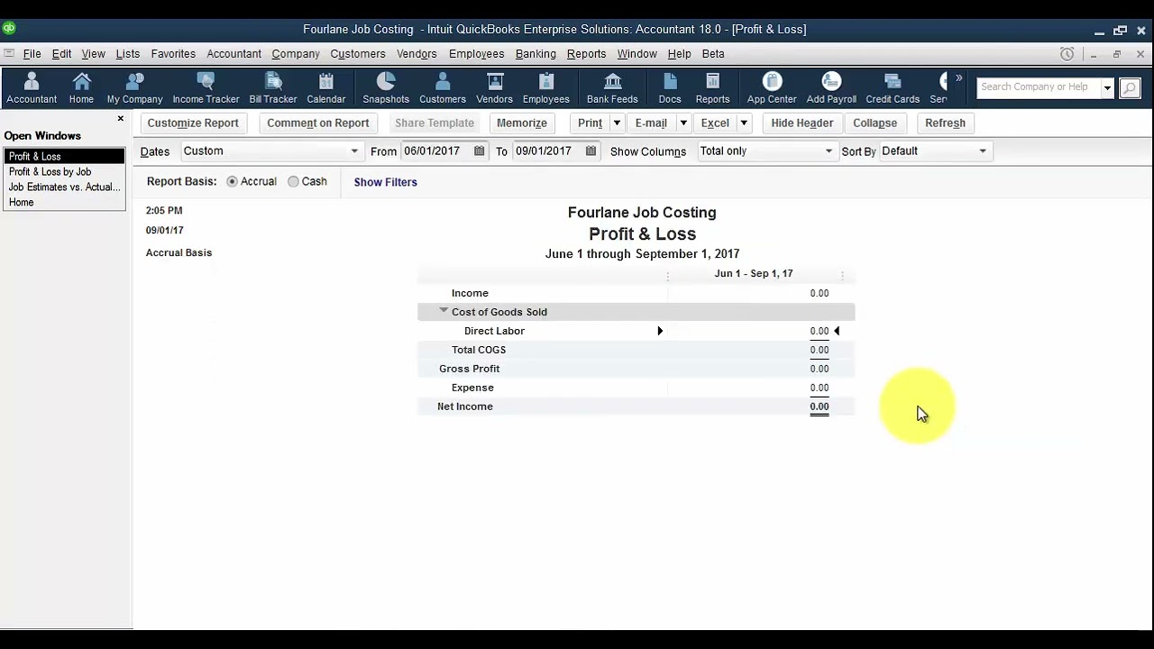Image resolution: width=1154 pixels, height=649 pixels.
Task: Go to Home via toolbar icon
Action: (x=81, y=88)
